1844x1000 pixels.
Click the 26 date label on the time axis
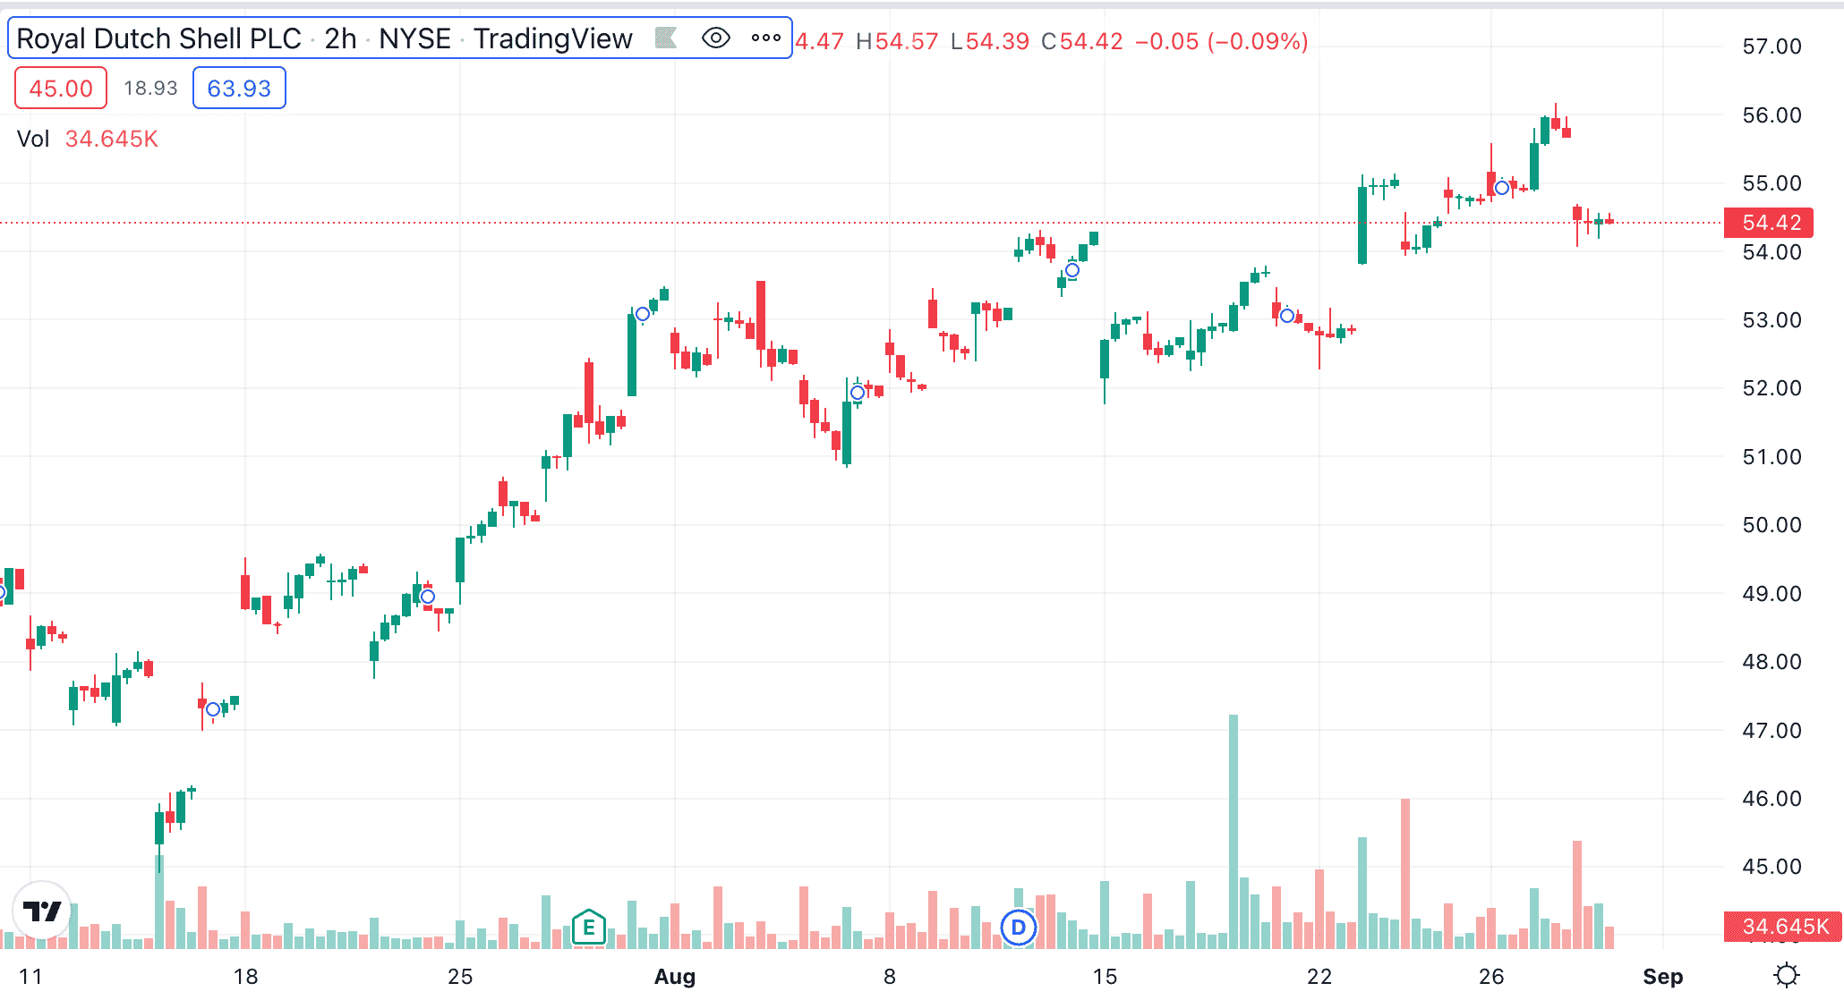(x=1491, y=977)
